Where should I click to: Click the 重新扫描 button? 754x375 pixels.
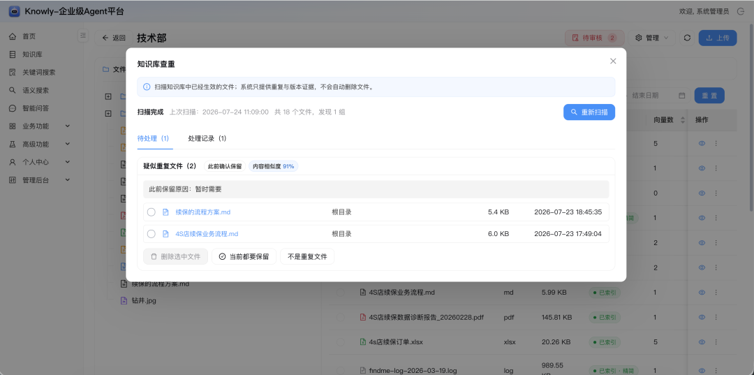589,112
